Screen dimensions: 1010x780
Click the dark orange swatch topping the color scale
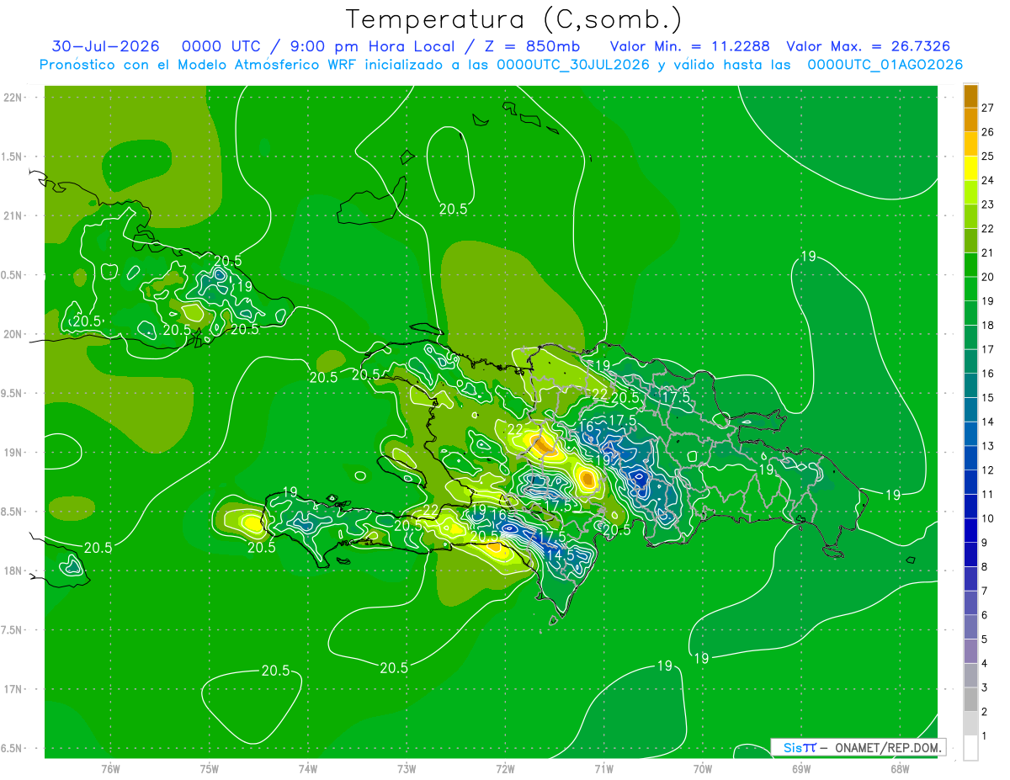970,96
